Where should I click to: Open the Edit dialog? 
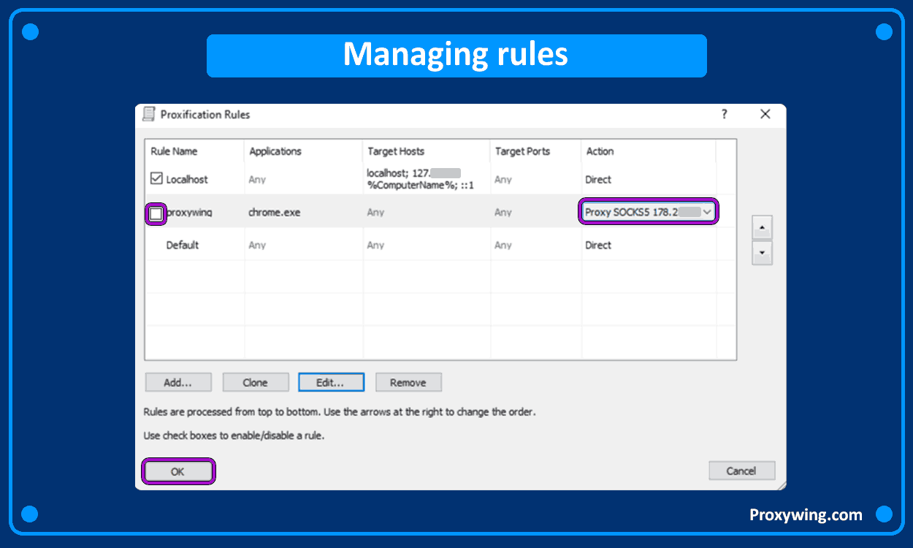[331, 382]
